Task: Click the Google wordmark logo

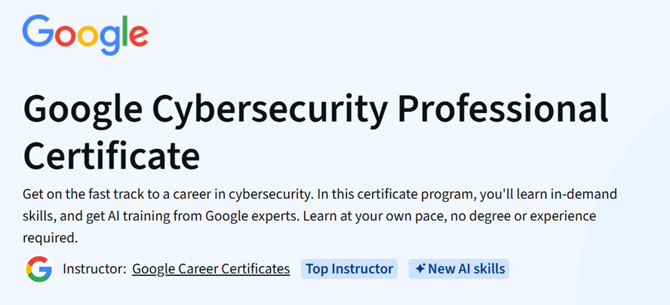Action: click(85, 35)
